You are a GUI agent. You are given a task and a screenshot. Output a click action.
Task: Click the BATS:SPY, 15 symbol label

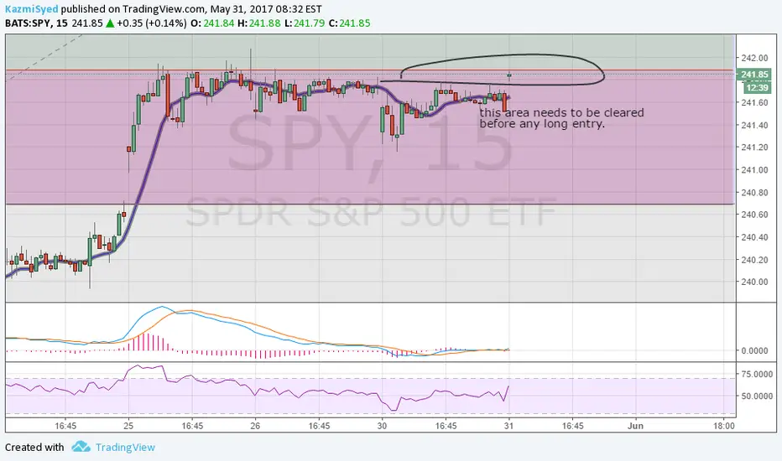pyautogui.click(x=36, y=23)
